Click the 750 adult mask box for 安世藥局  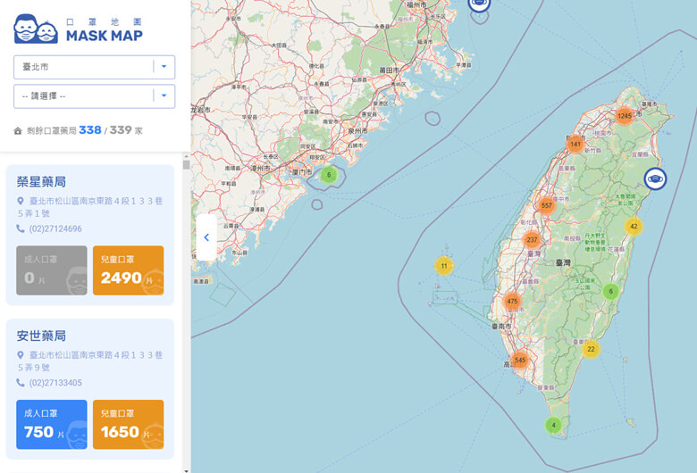point(52,424)
